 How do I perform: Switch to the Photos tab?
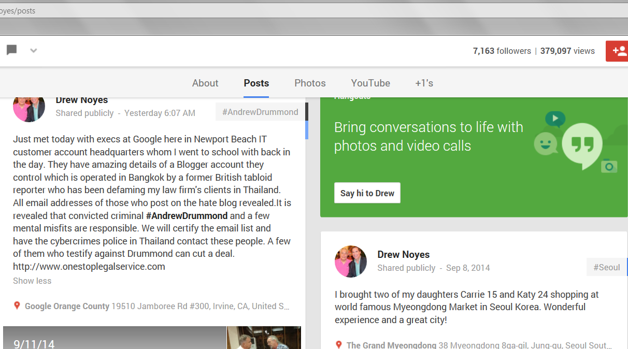click(x=310, y=83)
